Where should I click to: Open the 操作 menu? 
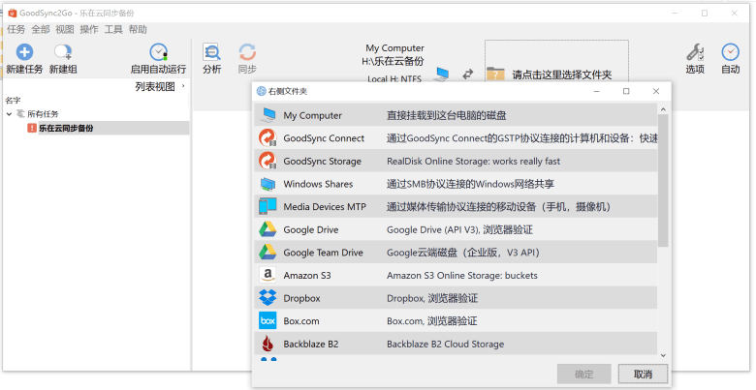(x=89, y=29)
